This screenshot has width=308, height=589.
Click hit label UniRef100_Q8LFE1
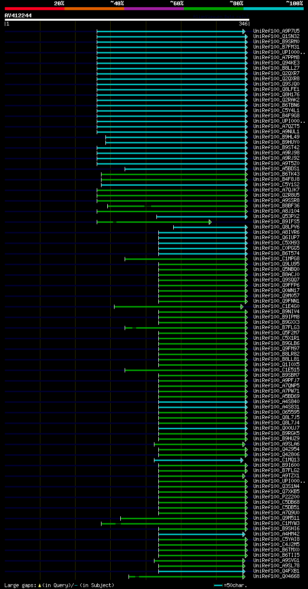pyautogui.click(x=276, y=89)
